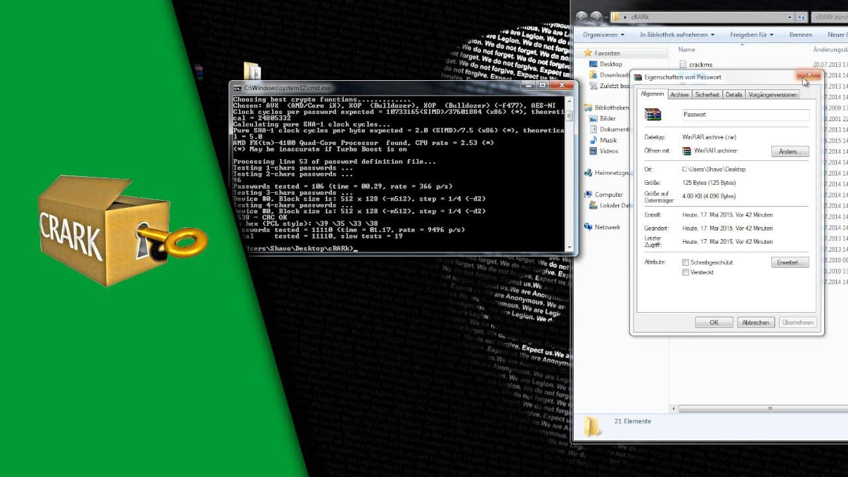The image size is (848, 477).
Task: Click properties dialog title bar WinRAR icon
Action: 638,78
